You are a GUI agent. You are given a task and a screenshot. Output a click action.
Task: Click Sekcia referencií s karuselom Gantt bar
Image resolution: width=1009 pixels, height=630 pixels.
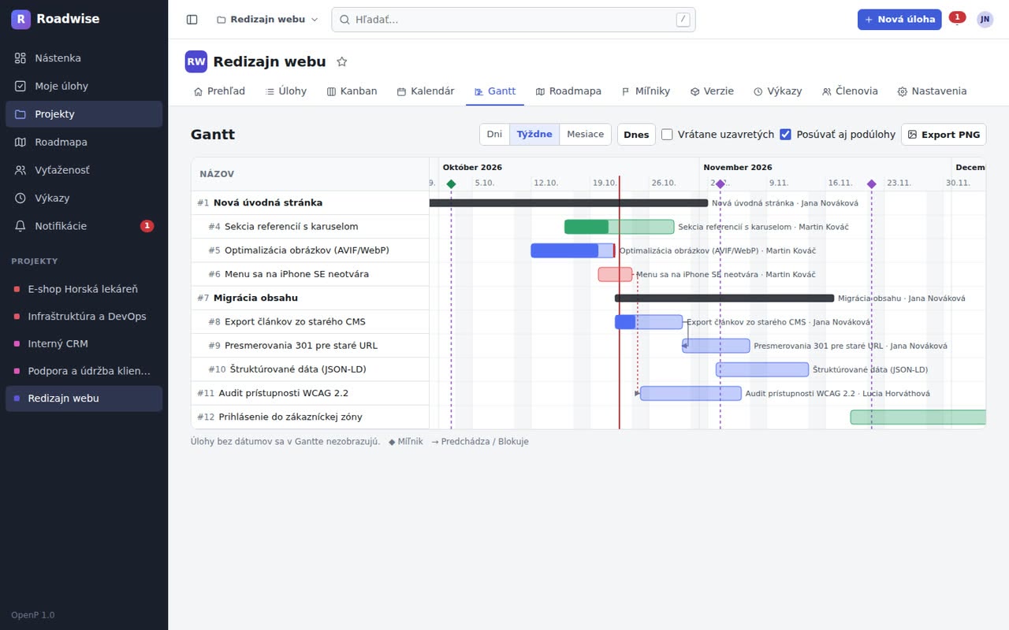[x=620, y=227]
